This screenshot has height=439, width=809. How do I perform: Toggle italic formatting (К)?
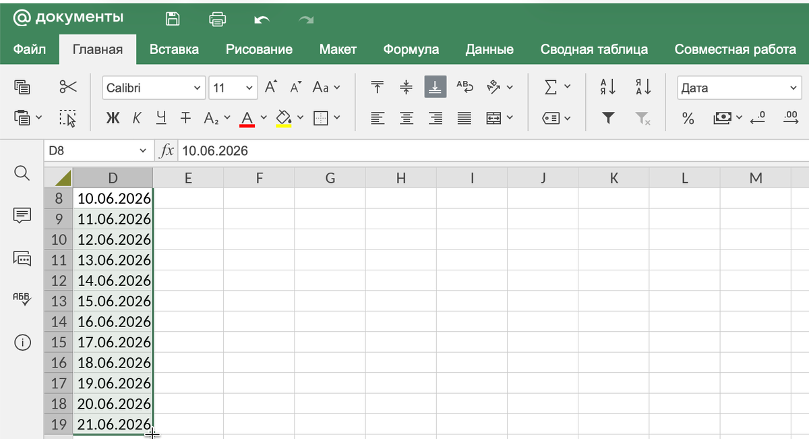pyautogui.click(x=137, y=118)
